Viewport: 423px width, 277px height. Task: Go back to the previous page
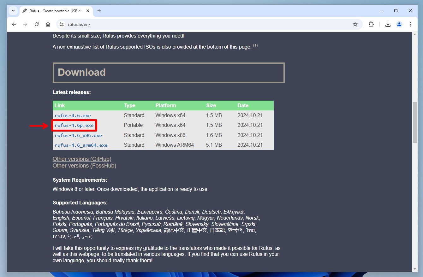click(x=14, y=24)
